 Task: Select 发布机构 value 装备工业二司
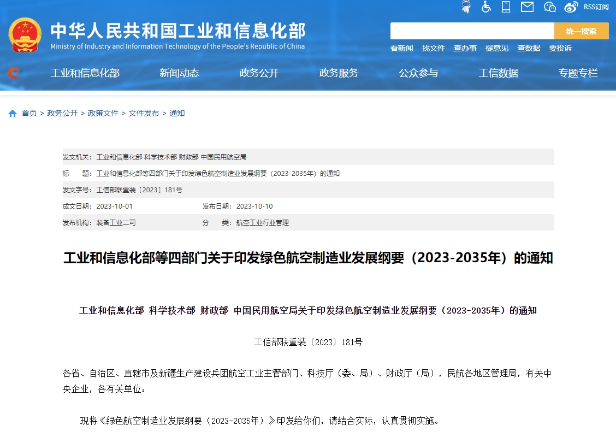click(x=116, y=223)
